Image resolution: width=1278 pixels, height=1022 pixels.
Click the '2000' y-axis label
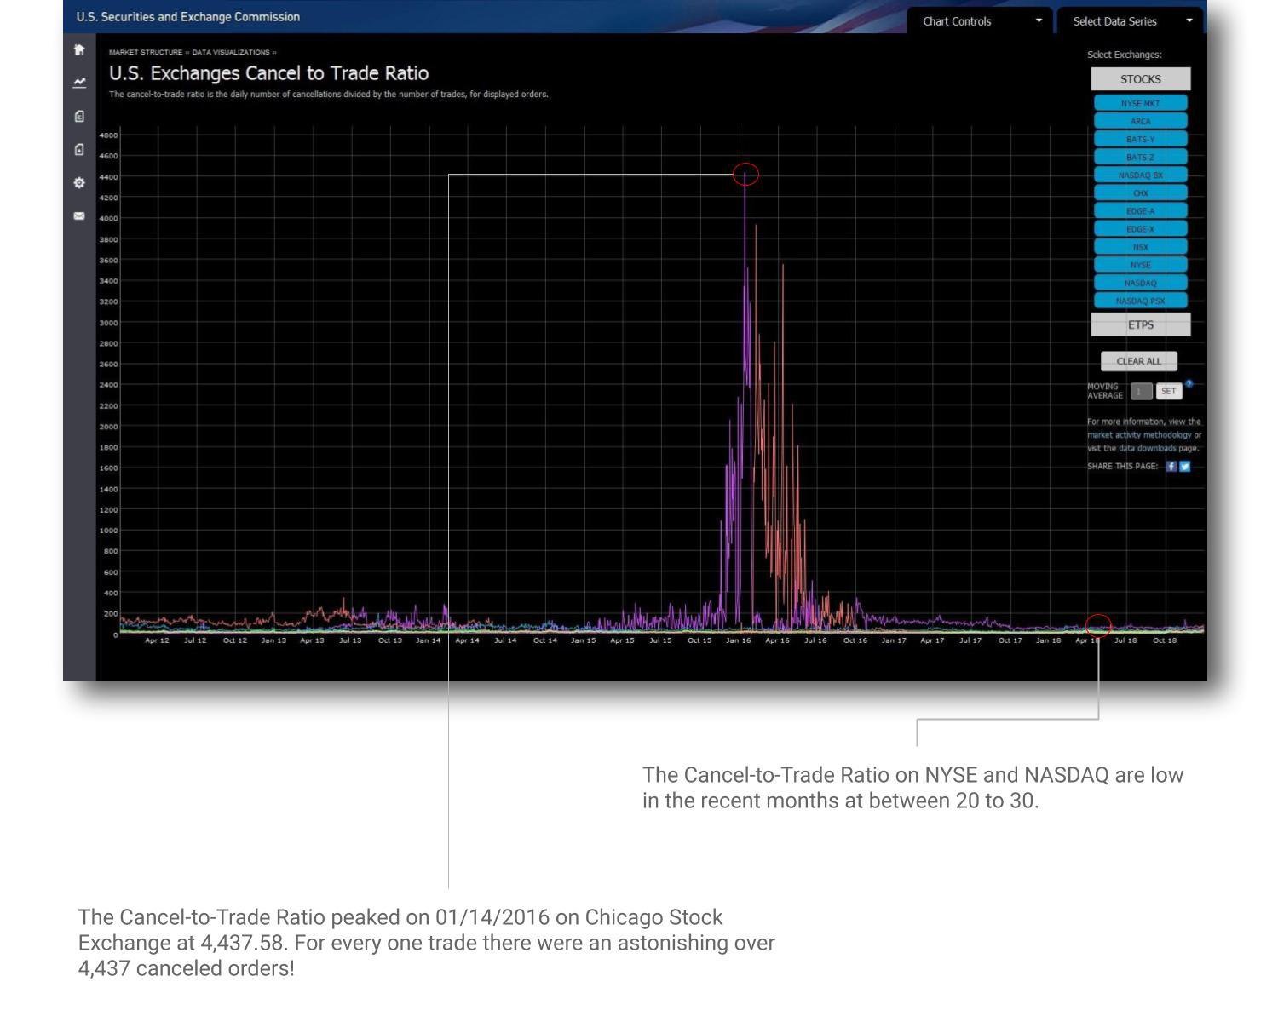108,427
